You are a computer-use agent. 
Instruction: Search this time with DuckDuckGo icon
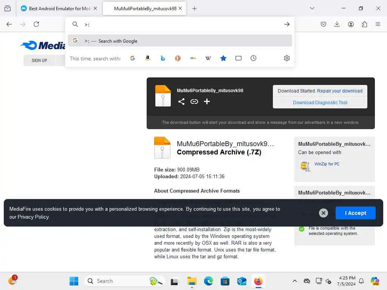click(178, 58)
